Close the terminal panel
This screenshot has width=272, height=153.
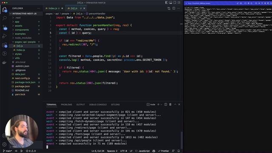click(179, 105)
